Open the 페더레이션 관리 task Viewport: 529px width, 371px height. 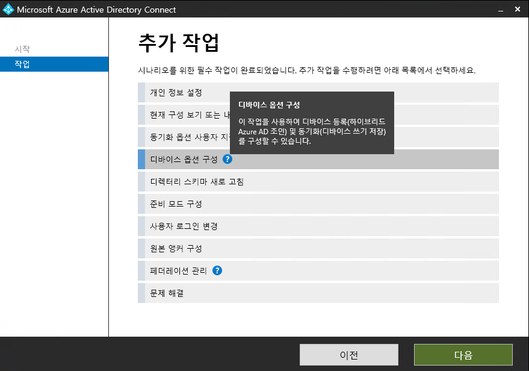point(318,271)
